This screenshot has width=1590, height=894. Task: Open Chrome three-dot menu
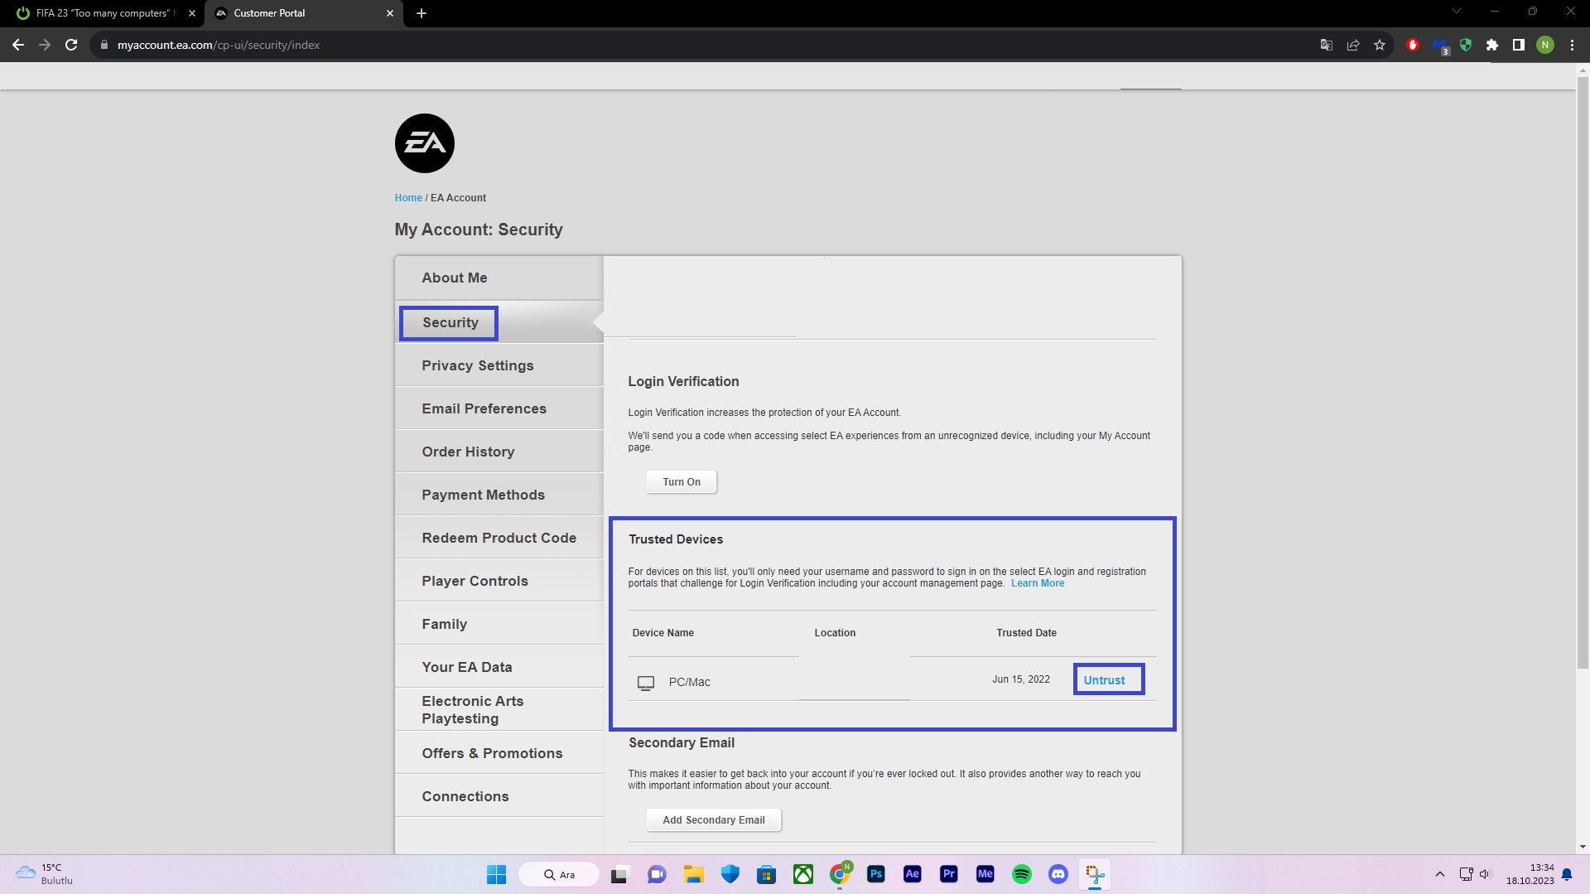click(1572, 45)
